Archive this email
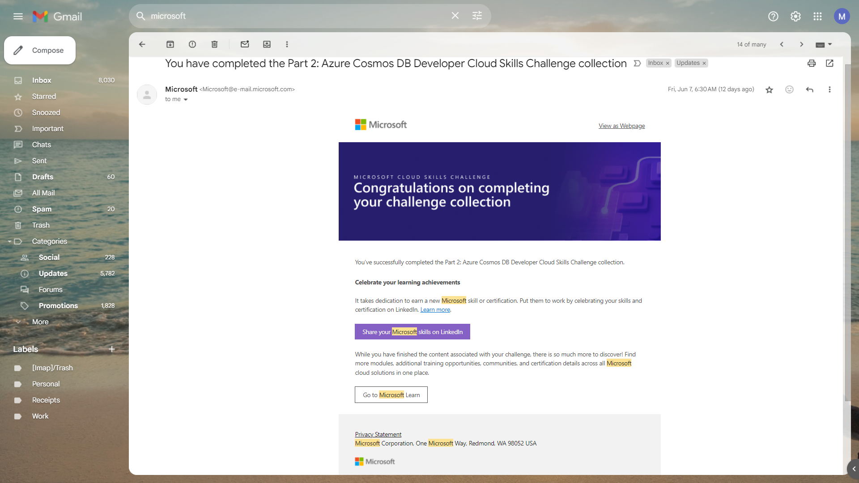 (170, 44)
